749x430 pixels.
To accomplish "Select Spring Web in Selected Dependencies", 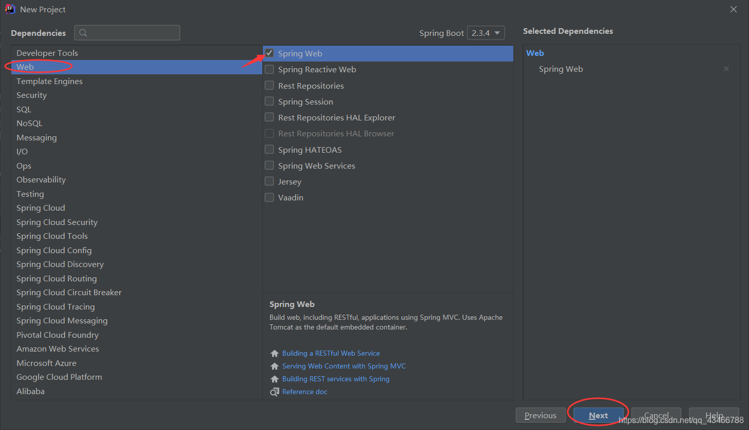I will coord(561,69).
